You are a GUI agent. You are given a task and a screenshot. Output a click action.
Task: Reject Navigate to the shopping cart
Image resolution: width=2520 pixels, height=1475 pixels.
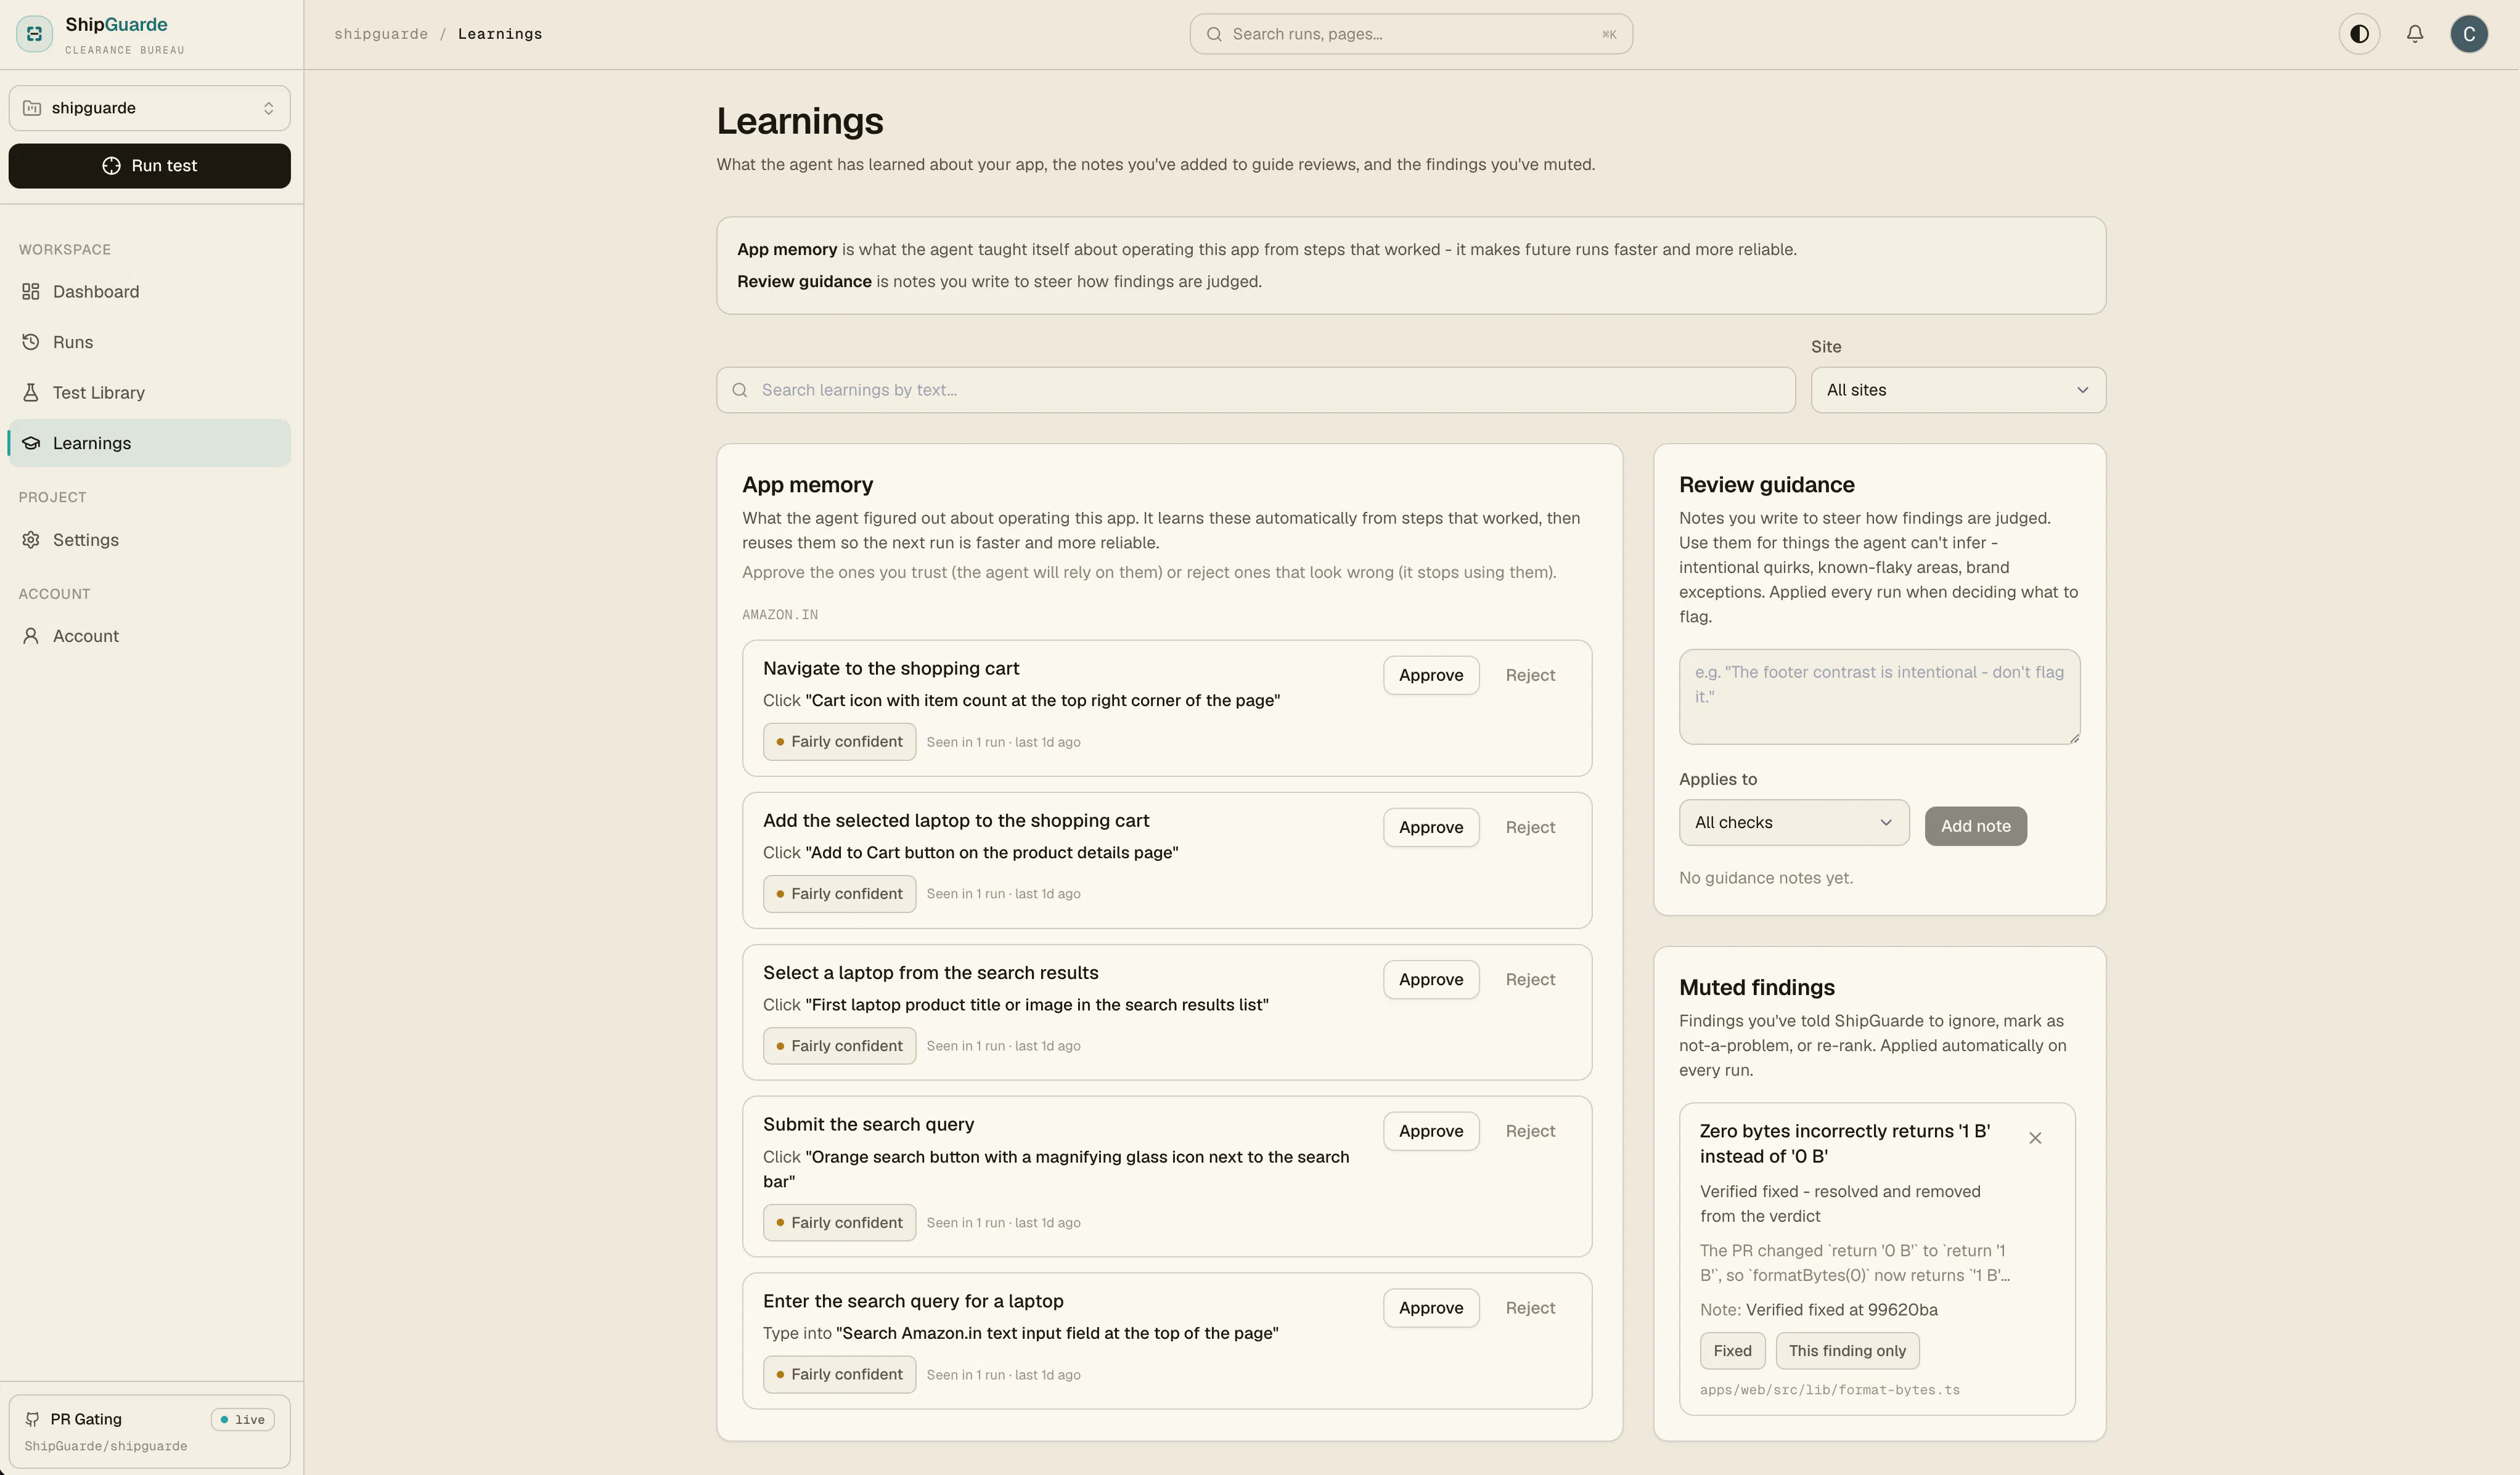tap(1529, 675)
